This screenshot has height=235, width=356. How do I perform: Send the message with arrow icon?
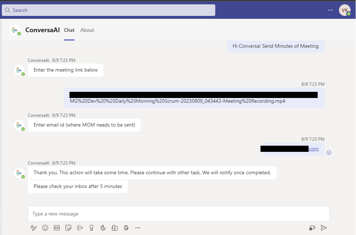(324, 228)
